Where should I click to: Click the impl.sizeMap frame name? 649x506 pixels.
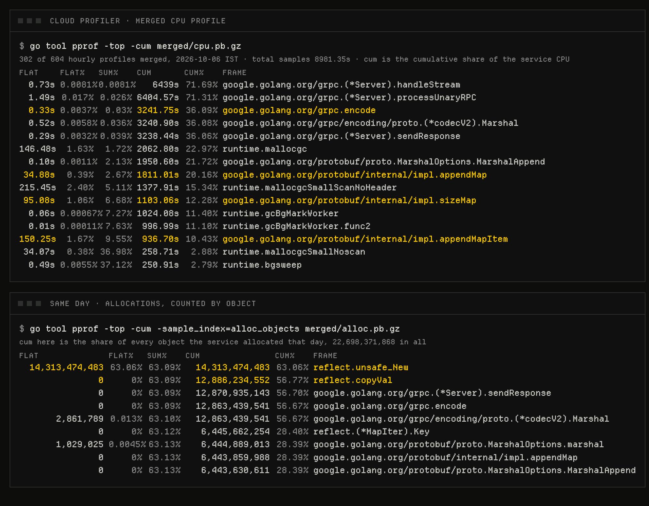(349, 200)
